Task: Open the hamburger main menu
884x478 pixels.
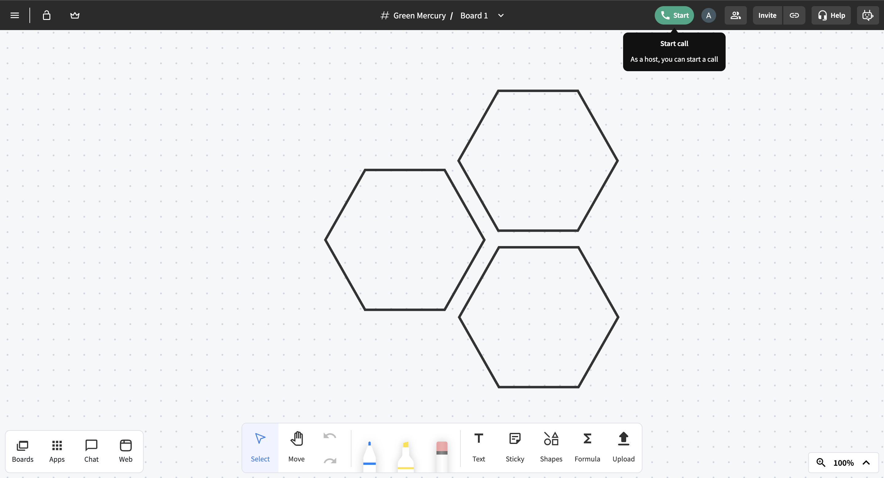Action: coord(14,15)
